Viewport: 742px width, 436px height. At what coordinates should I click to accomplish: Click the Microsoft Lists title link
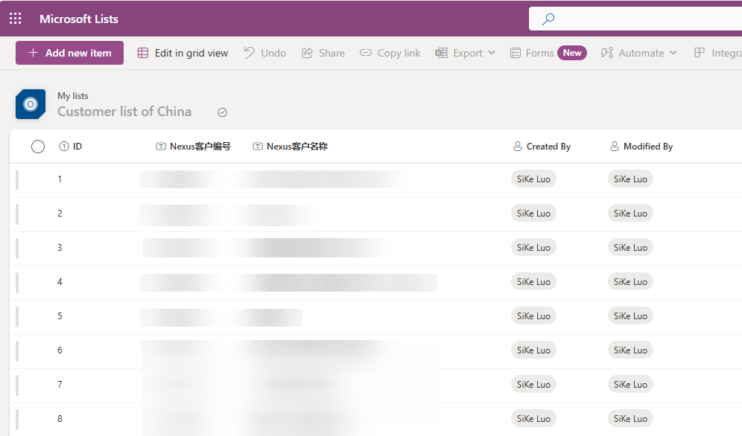tap(78, 19)
